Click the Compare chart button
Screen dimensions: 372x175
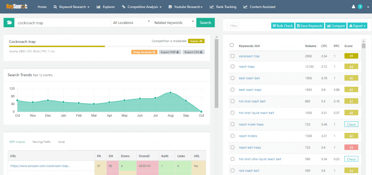point(335,26)
